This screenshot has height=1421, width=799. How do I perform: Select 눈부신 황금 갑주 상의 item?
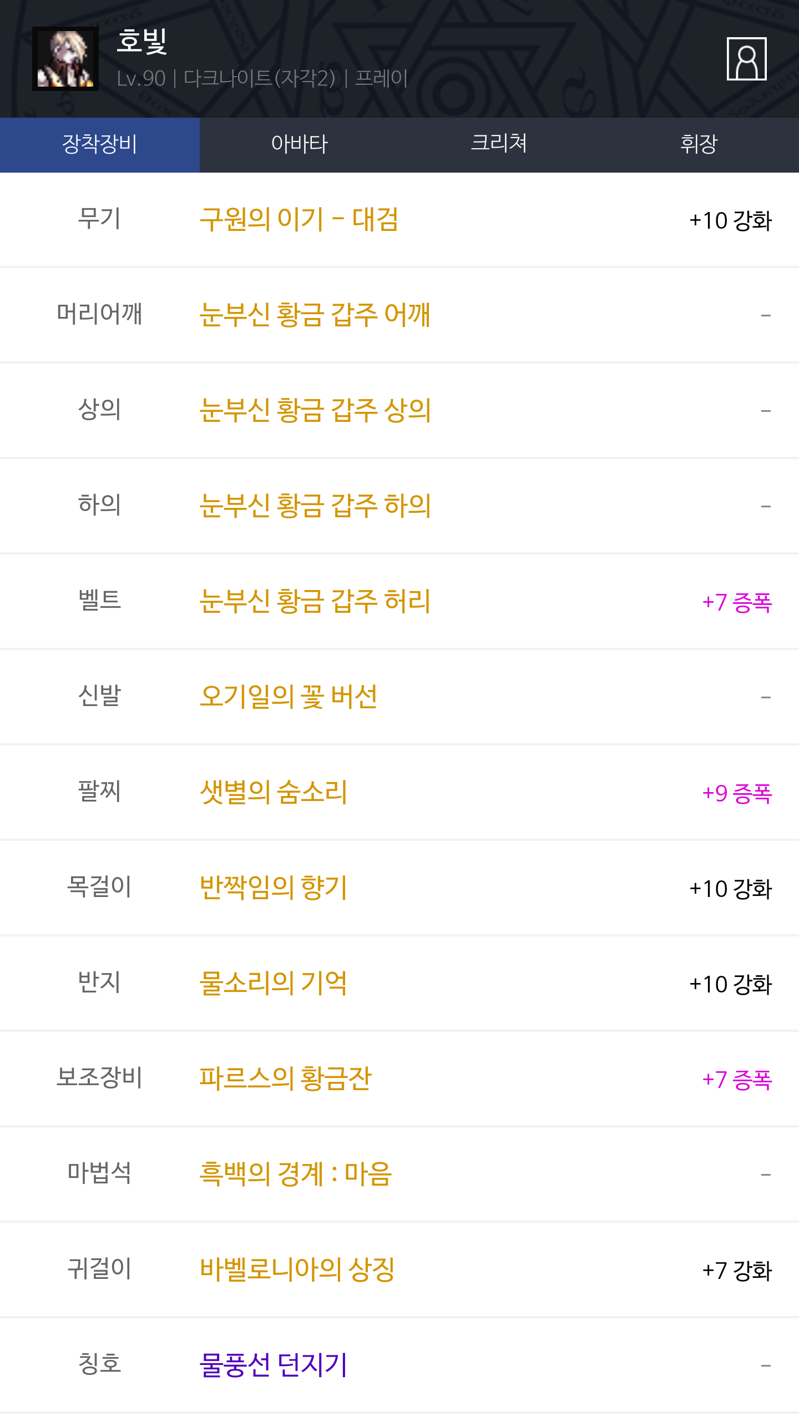click(315, 411)
